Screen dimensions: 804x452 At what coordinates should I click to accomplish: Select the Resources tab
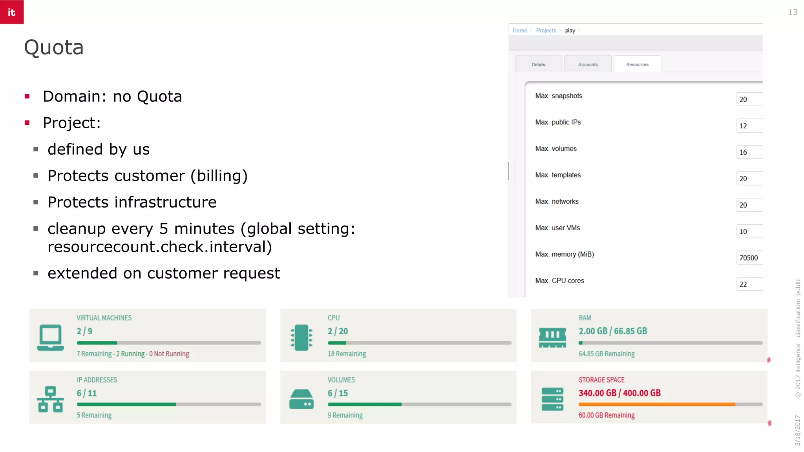(x=637, y=64)
